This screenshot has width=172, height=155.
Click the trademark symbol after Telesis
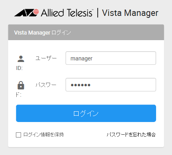[x=93, y=10]
